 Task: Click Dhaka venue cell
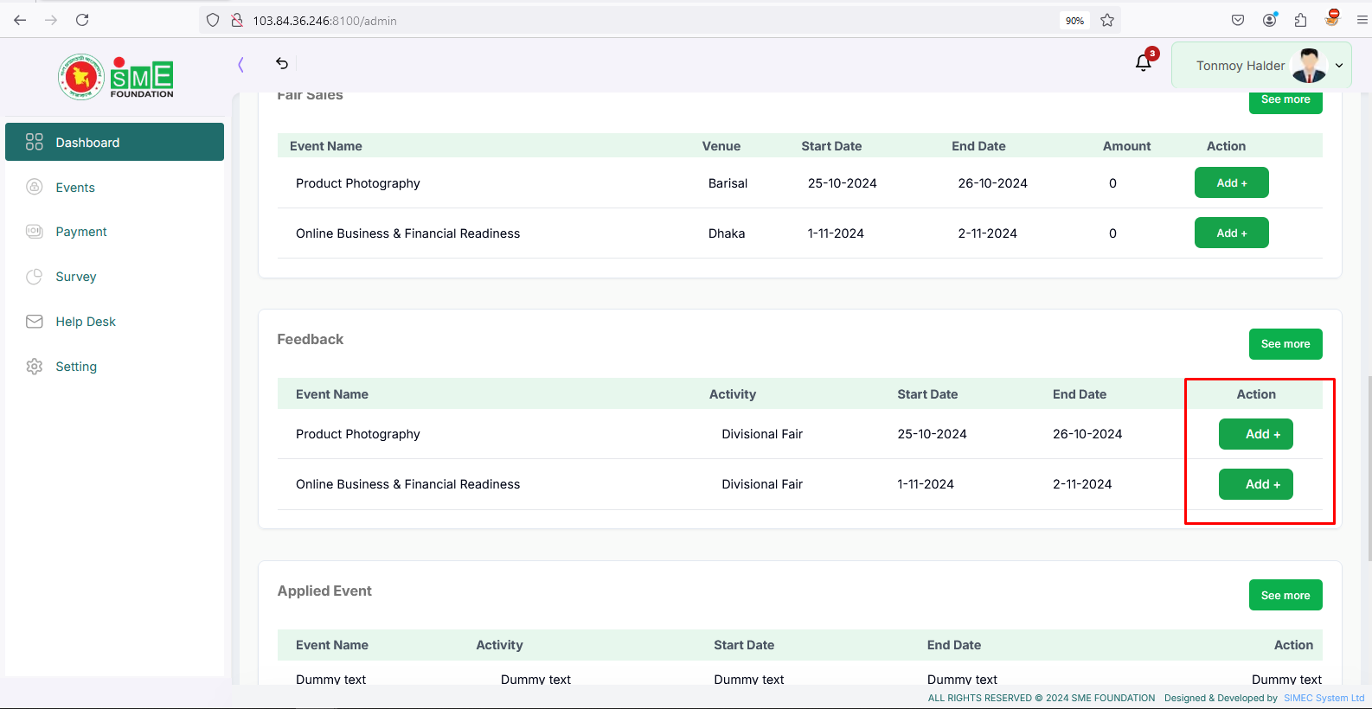coord(727,233)
